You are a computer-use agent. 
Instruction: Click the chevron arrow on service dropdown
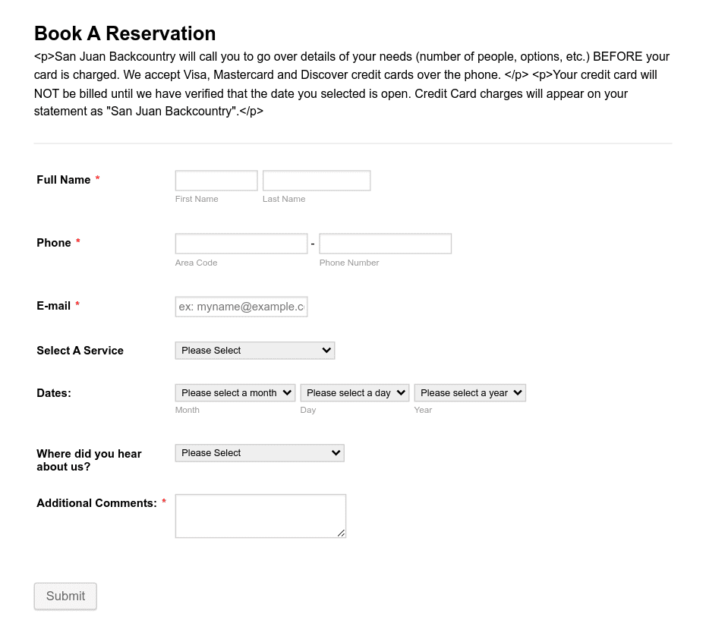(326, 350)
